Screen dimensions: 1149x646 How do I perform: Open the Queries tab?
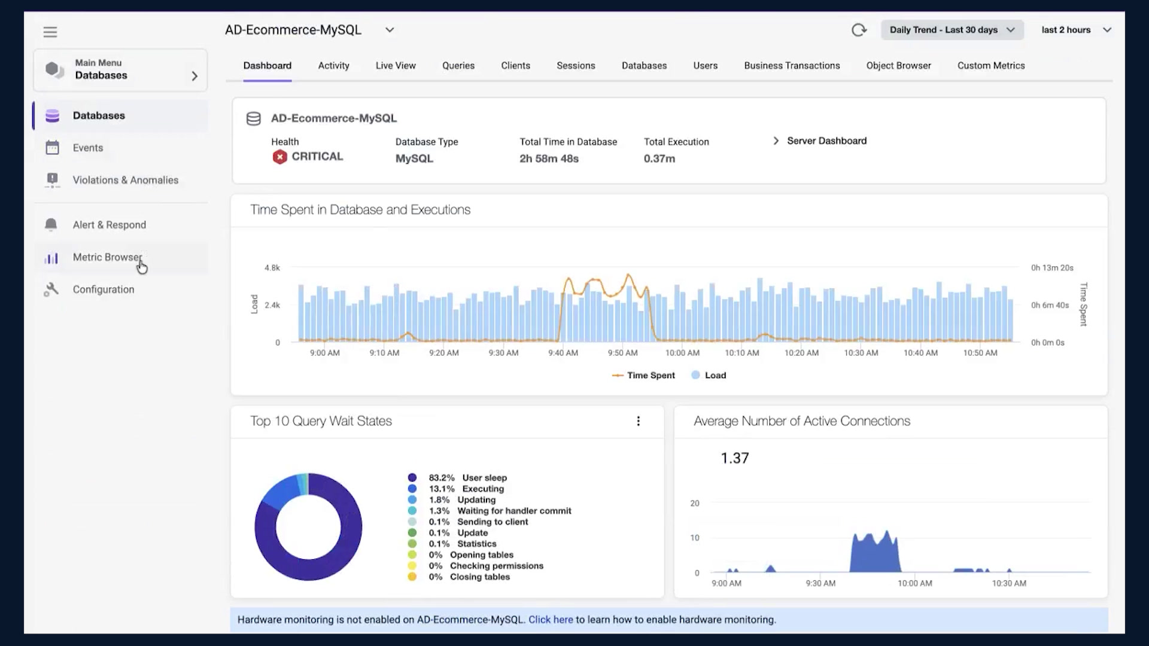(x=458, y=66)
